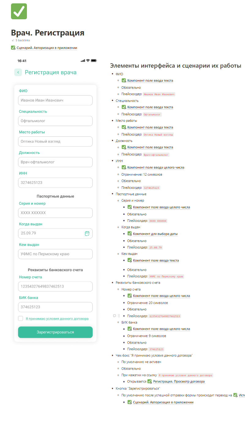Click the comment icon beside Плейсхолдер row
The image size is (245, 425).
tap(114, 316)
